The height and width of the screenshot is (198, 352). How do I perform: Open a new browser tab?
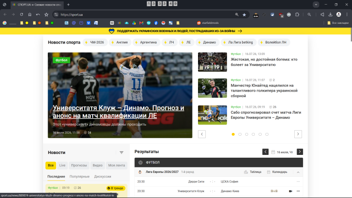pyautogui.click(x=68, y=5)
